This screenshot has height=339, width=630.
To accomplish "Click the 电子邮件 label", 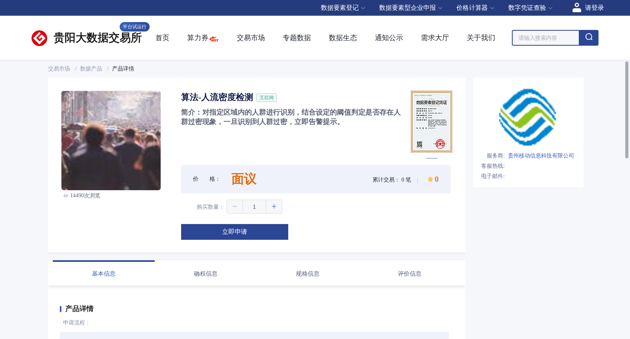I will tap(493, 176).
